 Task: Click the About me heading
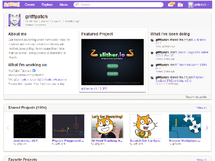pos(17,34)
